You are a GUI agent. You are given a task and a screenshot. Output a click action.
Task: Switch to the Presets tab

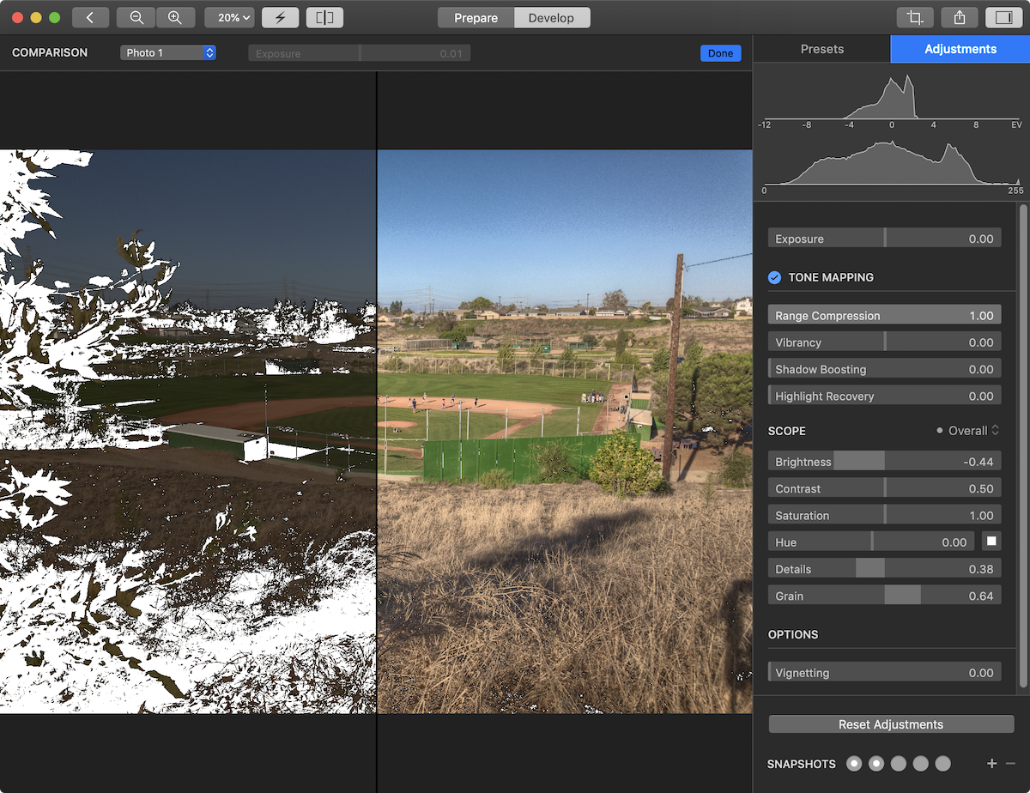[x=821, y=49]
